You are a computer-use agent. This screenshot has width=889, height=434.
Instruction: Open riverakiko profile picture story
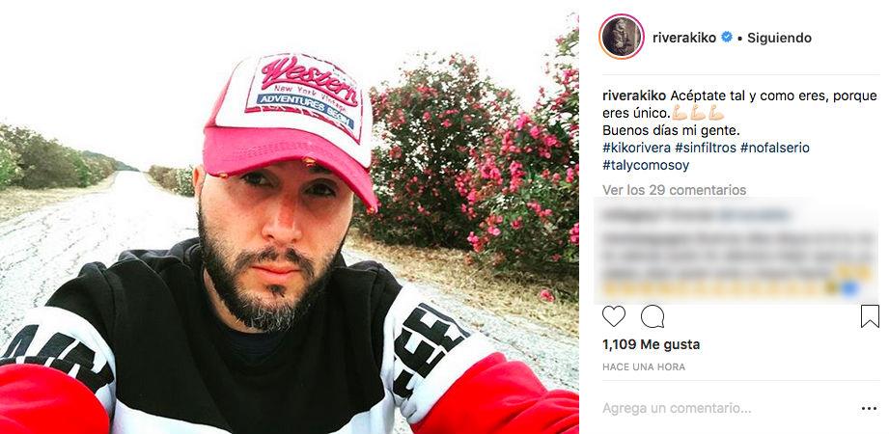[x=622, y=38]
